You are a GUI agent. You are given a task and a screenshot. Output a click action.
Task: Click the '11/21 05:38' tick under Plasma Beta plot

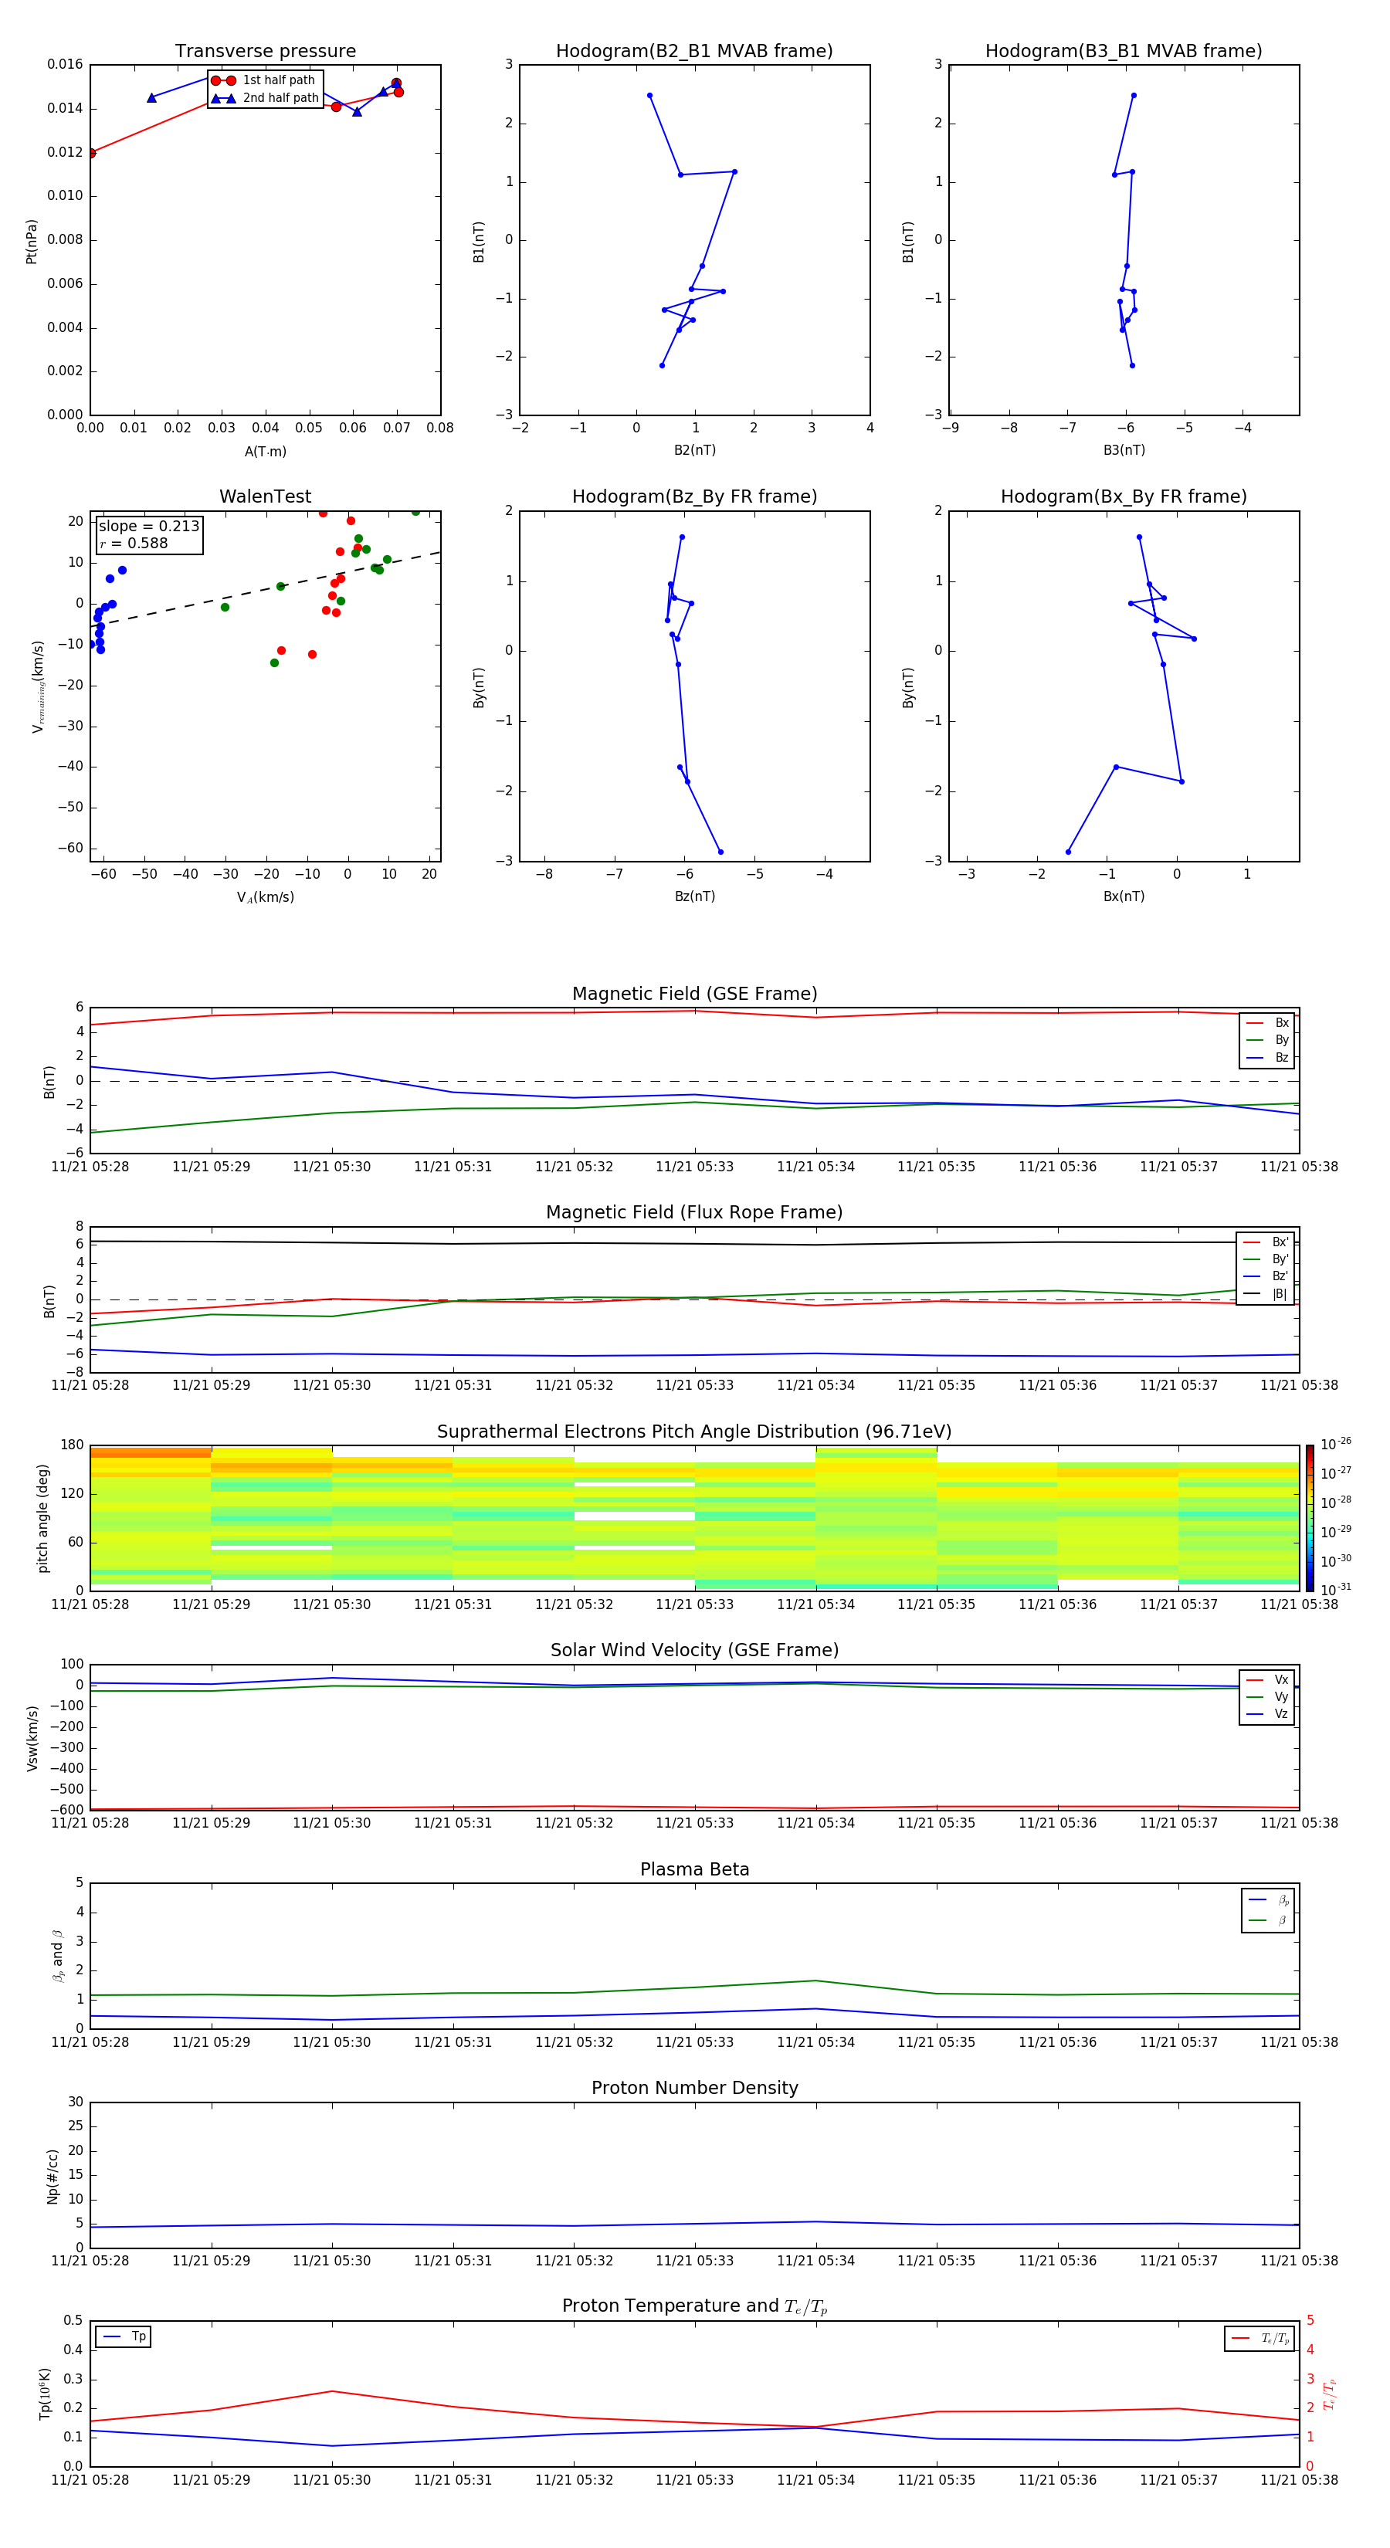coord(1299,2042)
